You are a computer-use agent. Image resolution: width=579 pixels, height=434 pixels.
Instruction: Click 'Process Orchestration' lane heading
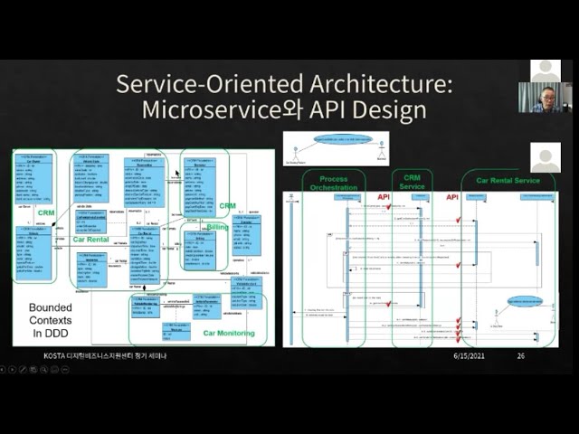click(334, 183)
